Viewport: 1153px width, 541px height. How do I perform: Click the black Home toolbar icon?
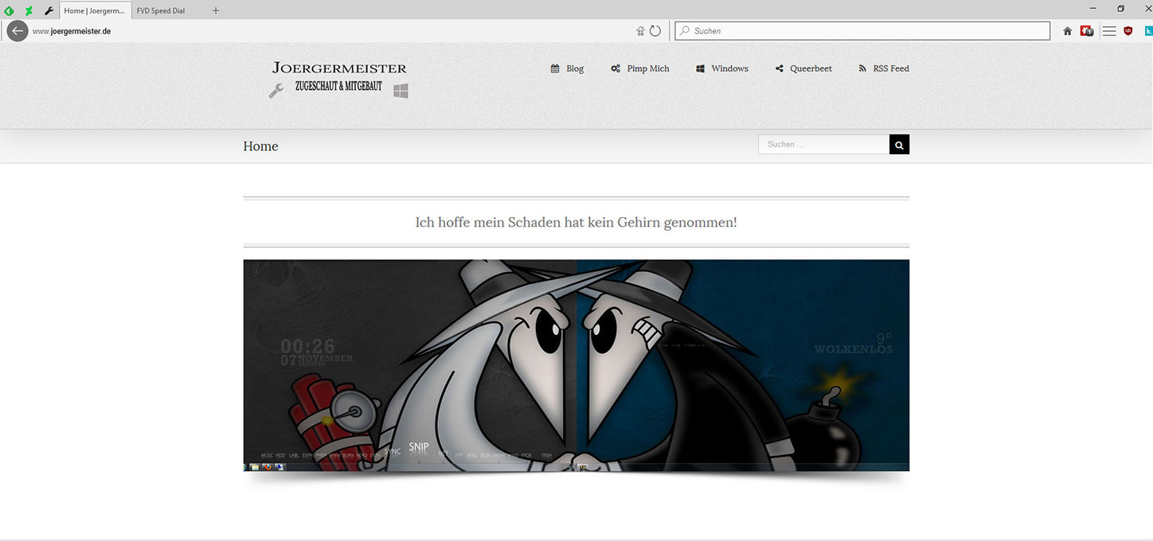(x=1068, y=31)
